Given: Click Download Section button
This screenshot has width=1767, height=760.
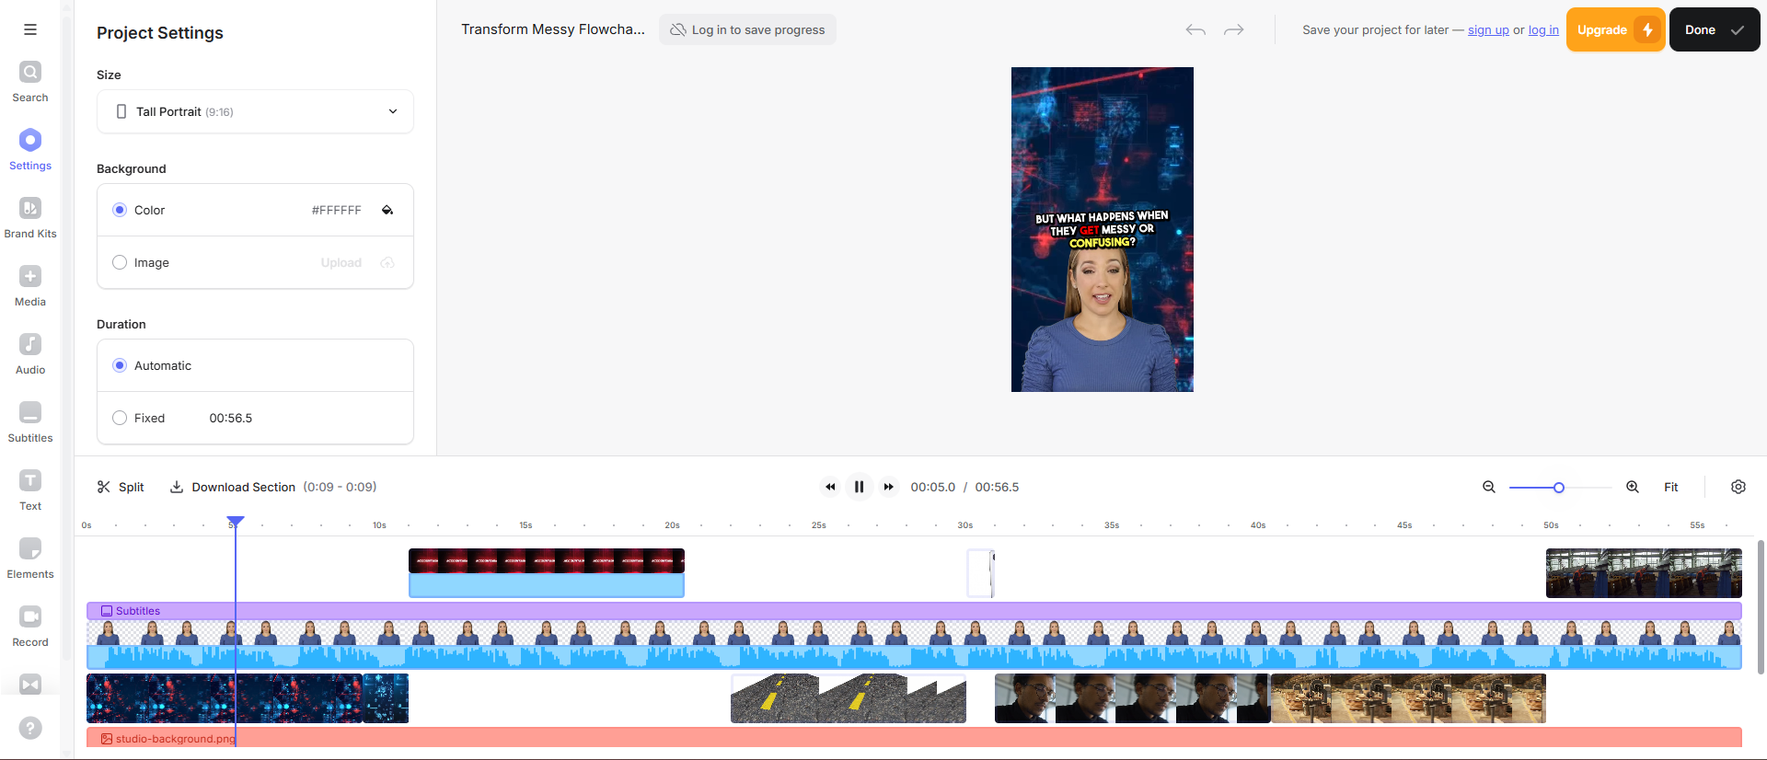Looking at the screenshot, I should (x=233, y=487).
